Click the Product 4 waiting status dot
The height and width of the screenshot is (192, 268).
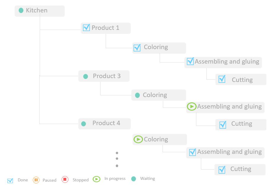click(84, 124)
